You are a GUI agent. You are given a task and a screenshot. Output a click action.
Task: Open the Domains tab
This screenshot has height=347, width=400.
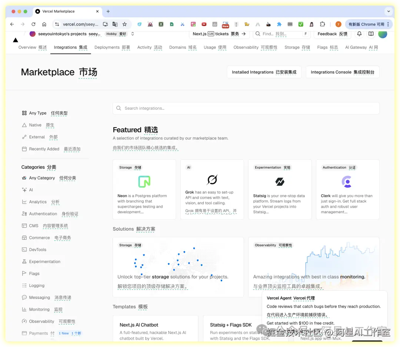[x=183, y=47]
